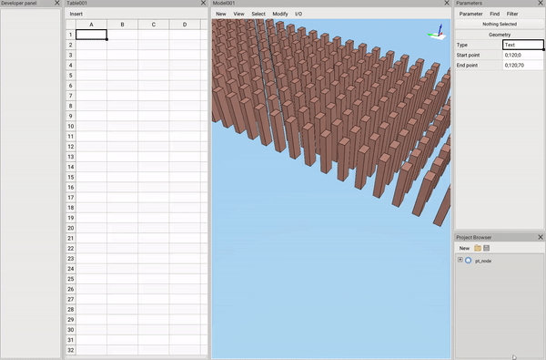Viewport: 546px width, 360px height.
Task: Click the End point value 0;120;70
Action: (x=522, y=66)
